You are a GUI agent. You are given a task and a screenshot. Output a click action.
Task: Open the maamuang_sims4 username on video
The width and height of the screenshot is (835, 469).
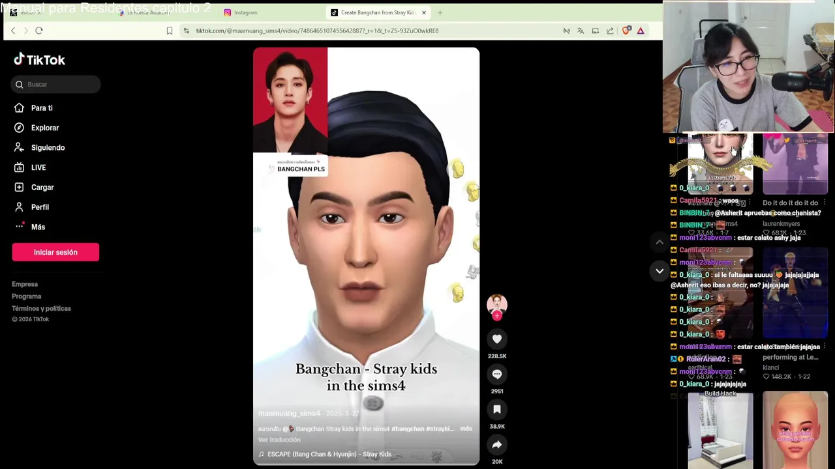(x=289, y=414)
